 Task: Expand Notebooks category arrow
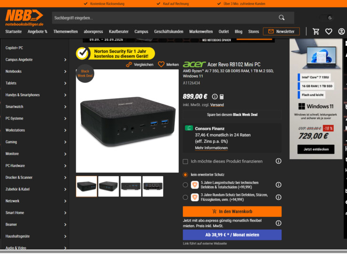pyautogui.click(x=65, y=72)
